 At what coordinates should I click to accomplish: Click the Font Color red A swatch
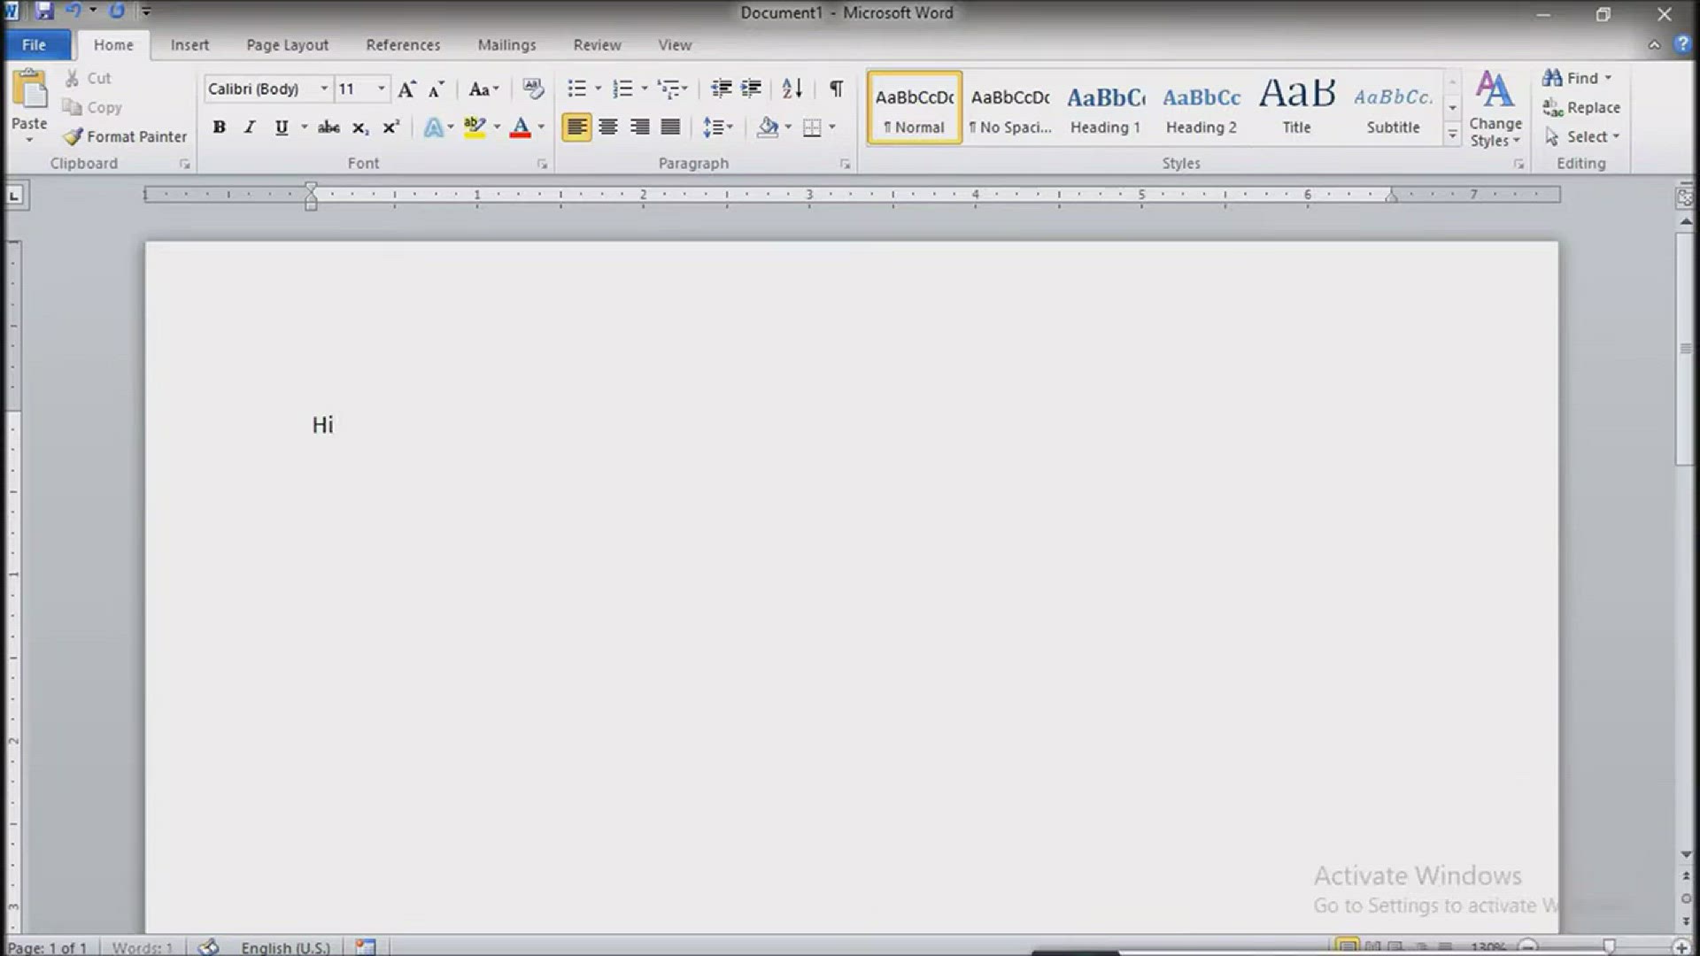[521, 127]
